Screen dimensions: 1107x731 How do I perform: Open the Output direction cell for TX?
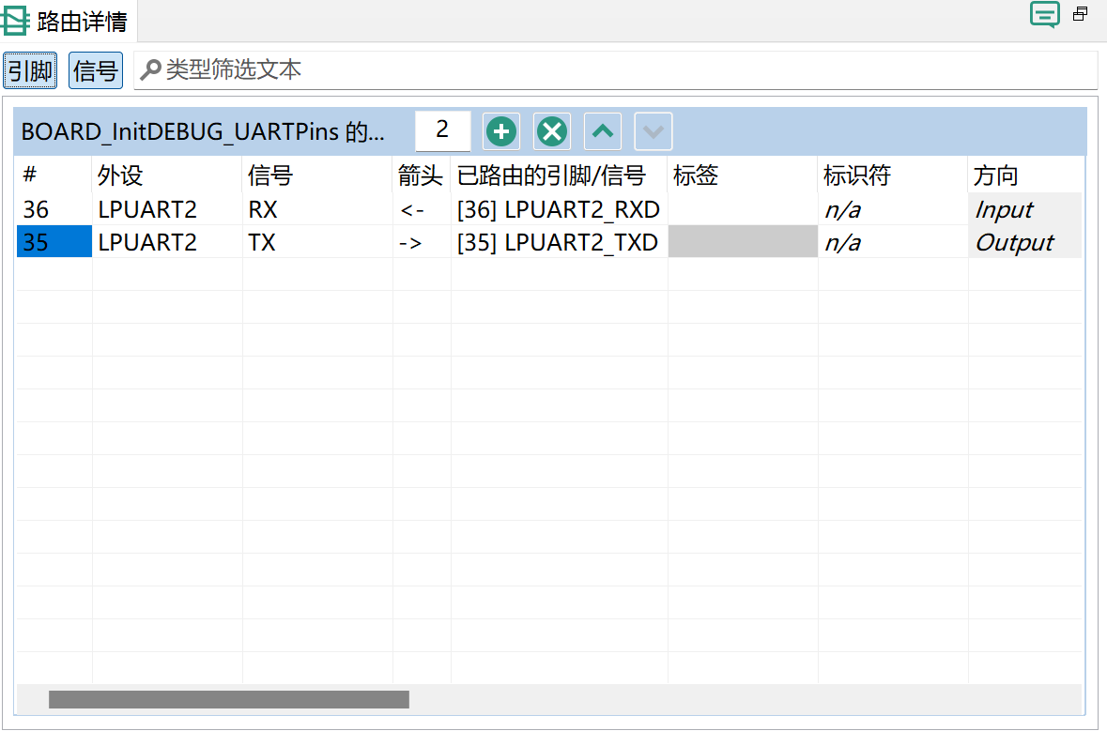[x=1024, y=242]
